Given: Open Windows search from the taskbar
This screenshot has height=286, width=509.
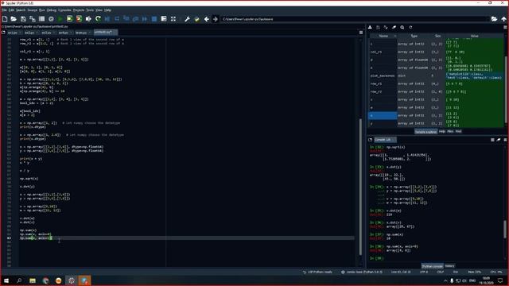Looking at the screenshot, I should (x=19, y=280).
